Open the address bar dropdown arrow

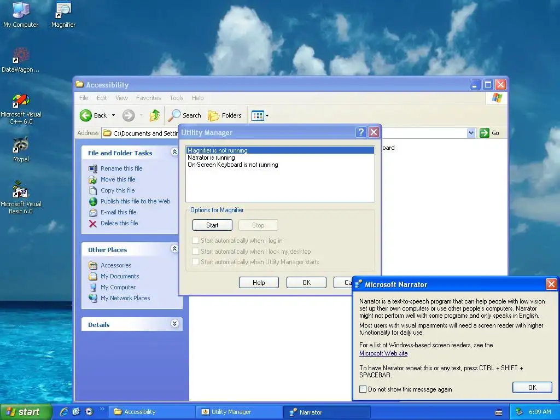point(471,133)
